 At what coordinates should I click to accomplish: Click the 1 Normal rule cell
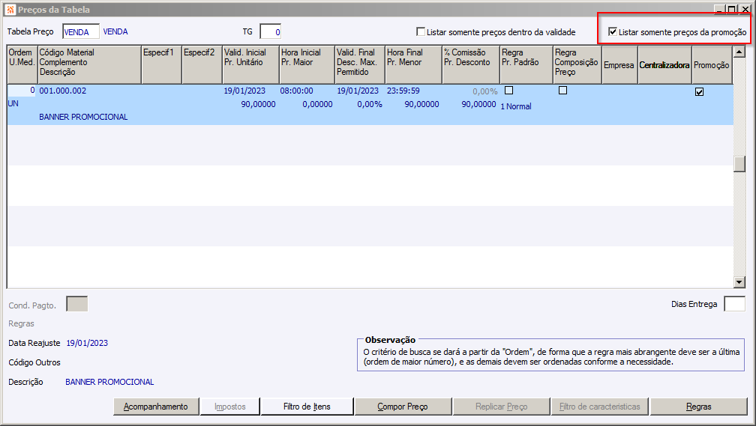pos(516,106)
